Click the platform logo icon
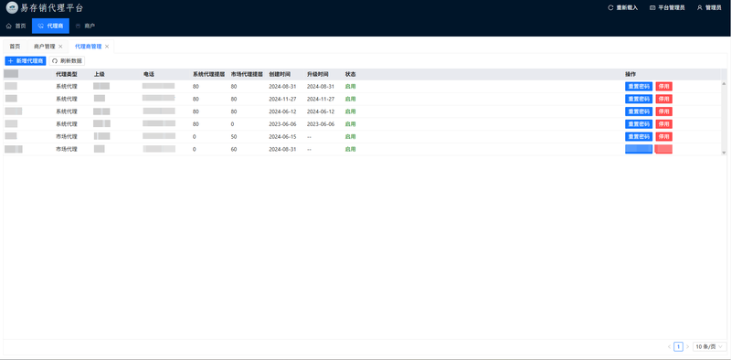Image resolution: width=731 pixels, height=360 pixels. coord(12,8)
